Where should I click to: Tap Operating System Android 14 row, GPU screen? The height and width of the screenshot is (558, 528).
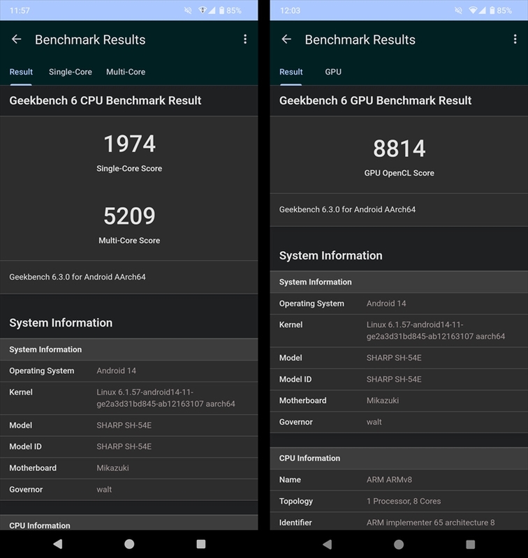tap(399, 303)
